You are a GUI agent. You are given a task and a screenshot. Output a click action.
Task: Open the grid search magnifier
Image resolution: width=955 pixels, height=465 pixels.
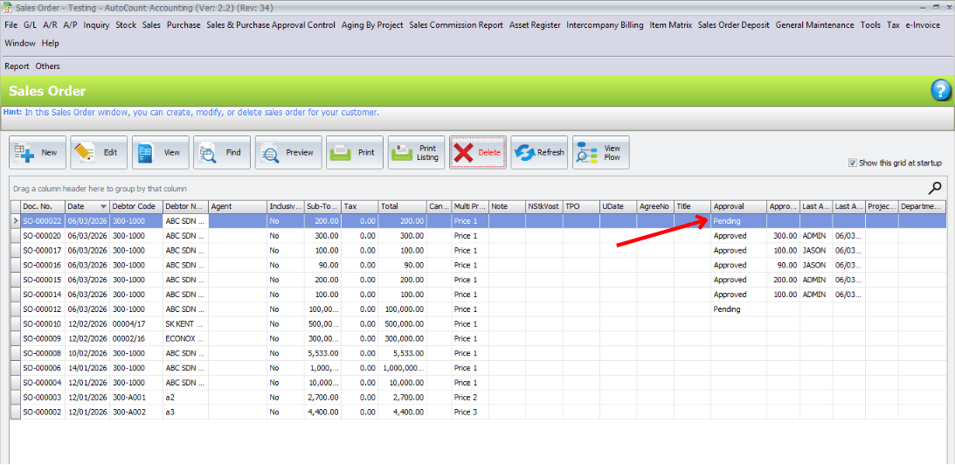pos(935,188)
